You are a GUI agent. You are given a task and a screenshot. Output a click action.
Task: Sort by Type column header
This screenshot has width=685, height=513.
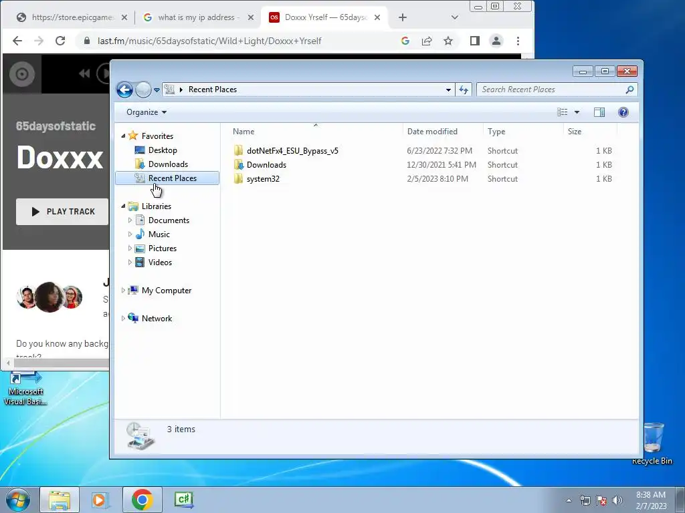pyautogui.click(x=523, y=132)
